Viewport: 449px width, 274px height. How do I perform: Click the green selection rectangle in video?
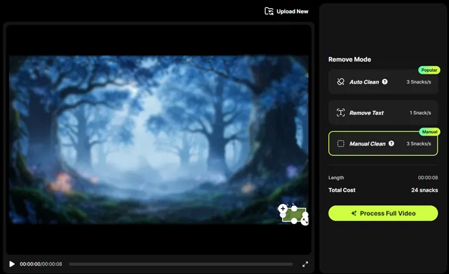(x=294, y=215)
